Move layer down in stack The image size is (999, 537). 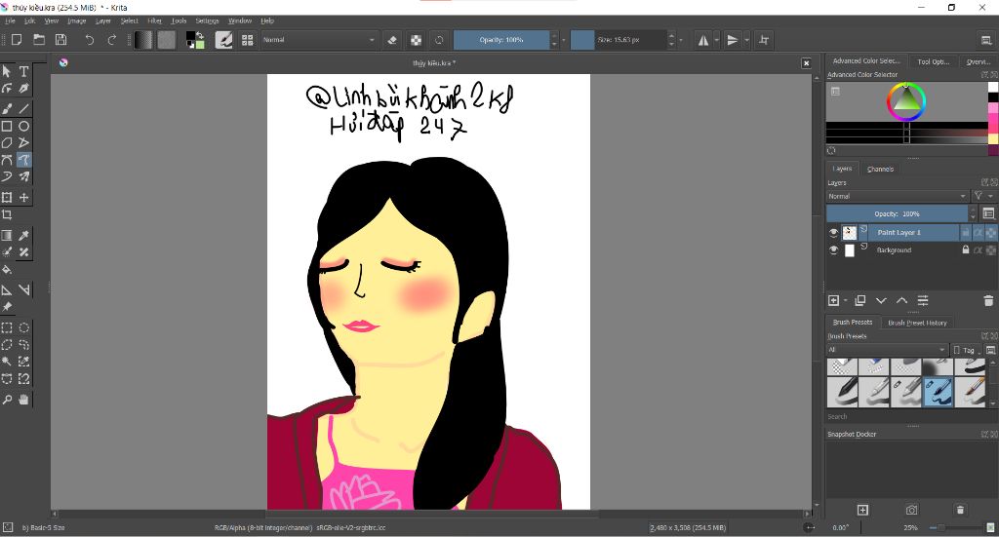point(881,300)
